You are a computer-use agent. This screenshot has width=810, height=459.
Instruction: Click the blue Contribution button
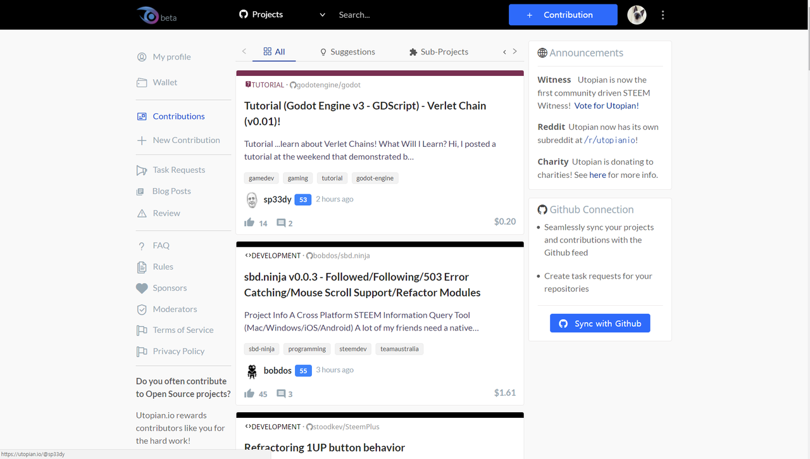(563, 15)
